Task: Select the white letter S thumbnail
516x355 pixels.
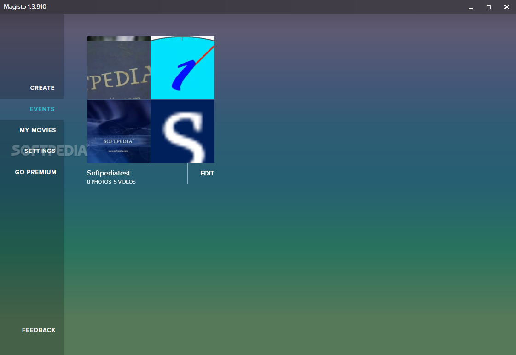Action: coord(182,131)
